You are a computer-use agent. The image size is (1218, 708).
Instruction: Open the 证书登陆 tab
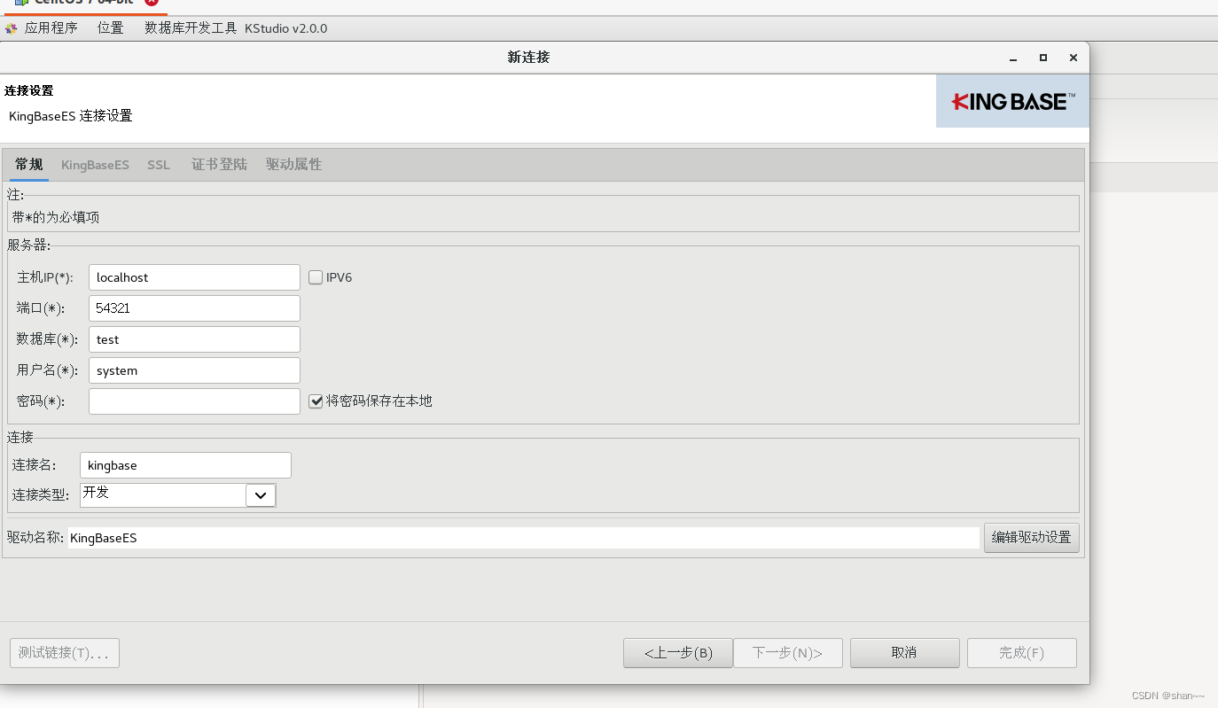tap(219, 165)
